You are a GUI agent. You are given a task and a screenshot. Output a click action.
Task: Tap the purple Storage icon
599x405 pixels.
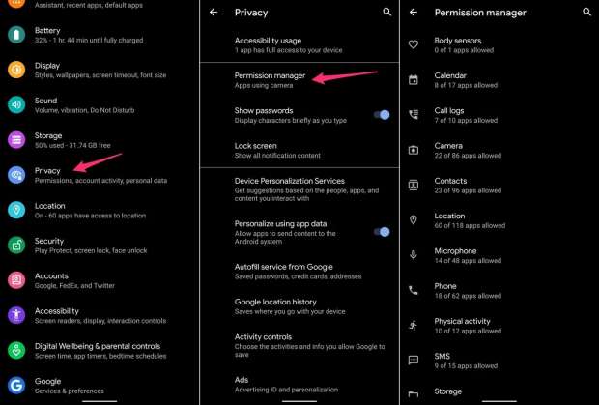(17, 140)
